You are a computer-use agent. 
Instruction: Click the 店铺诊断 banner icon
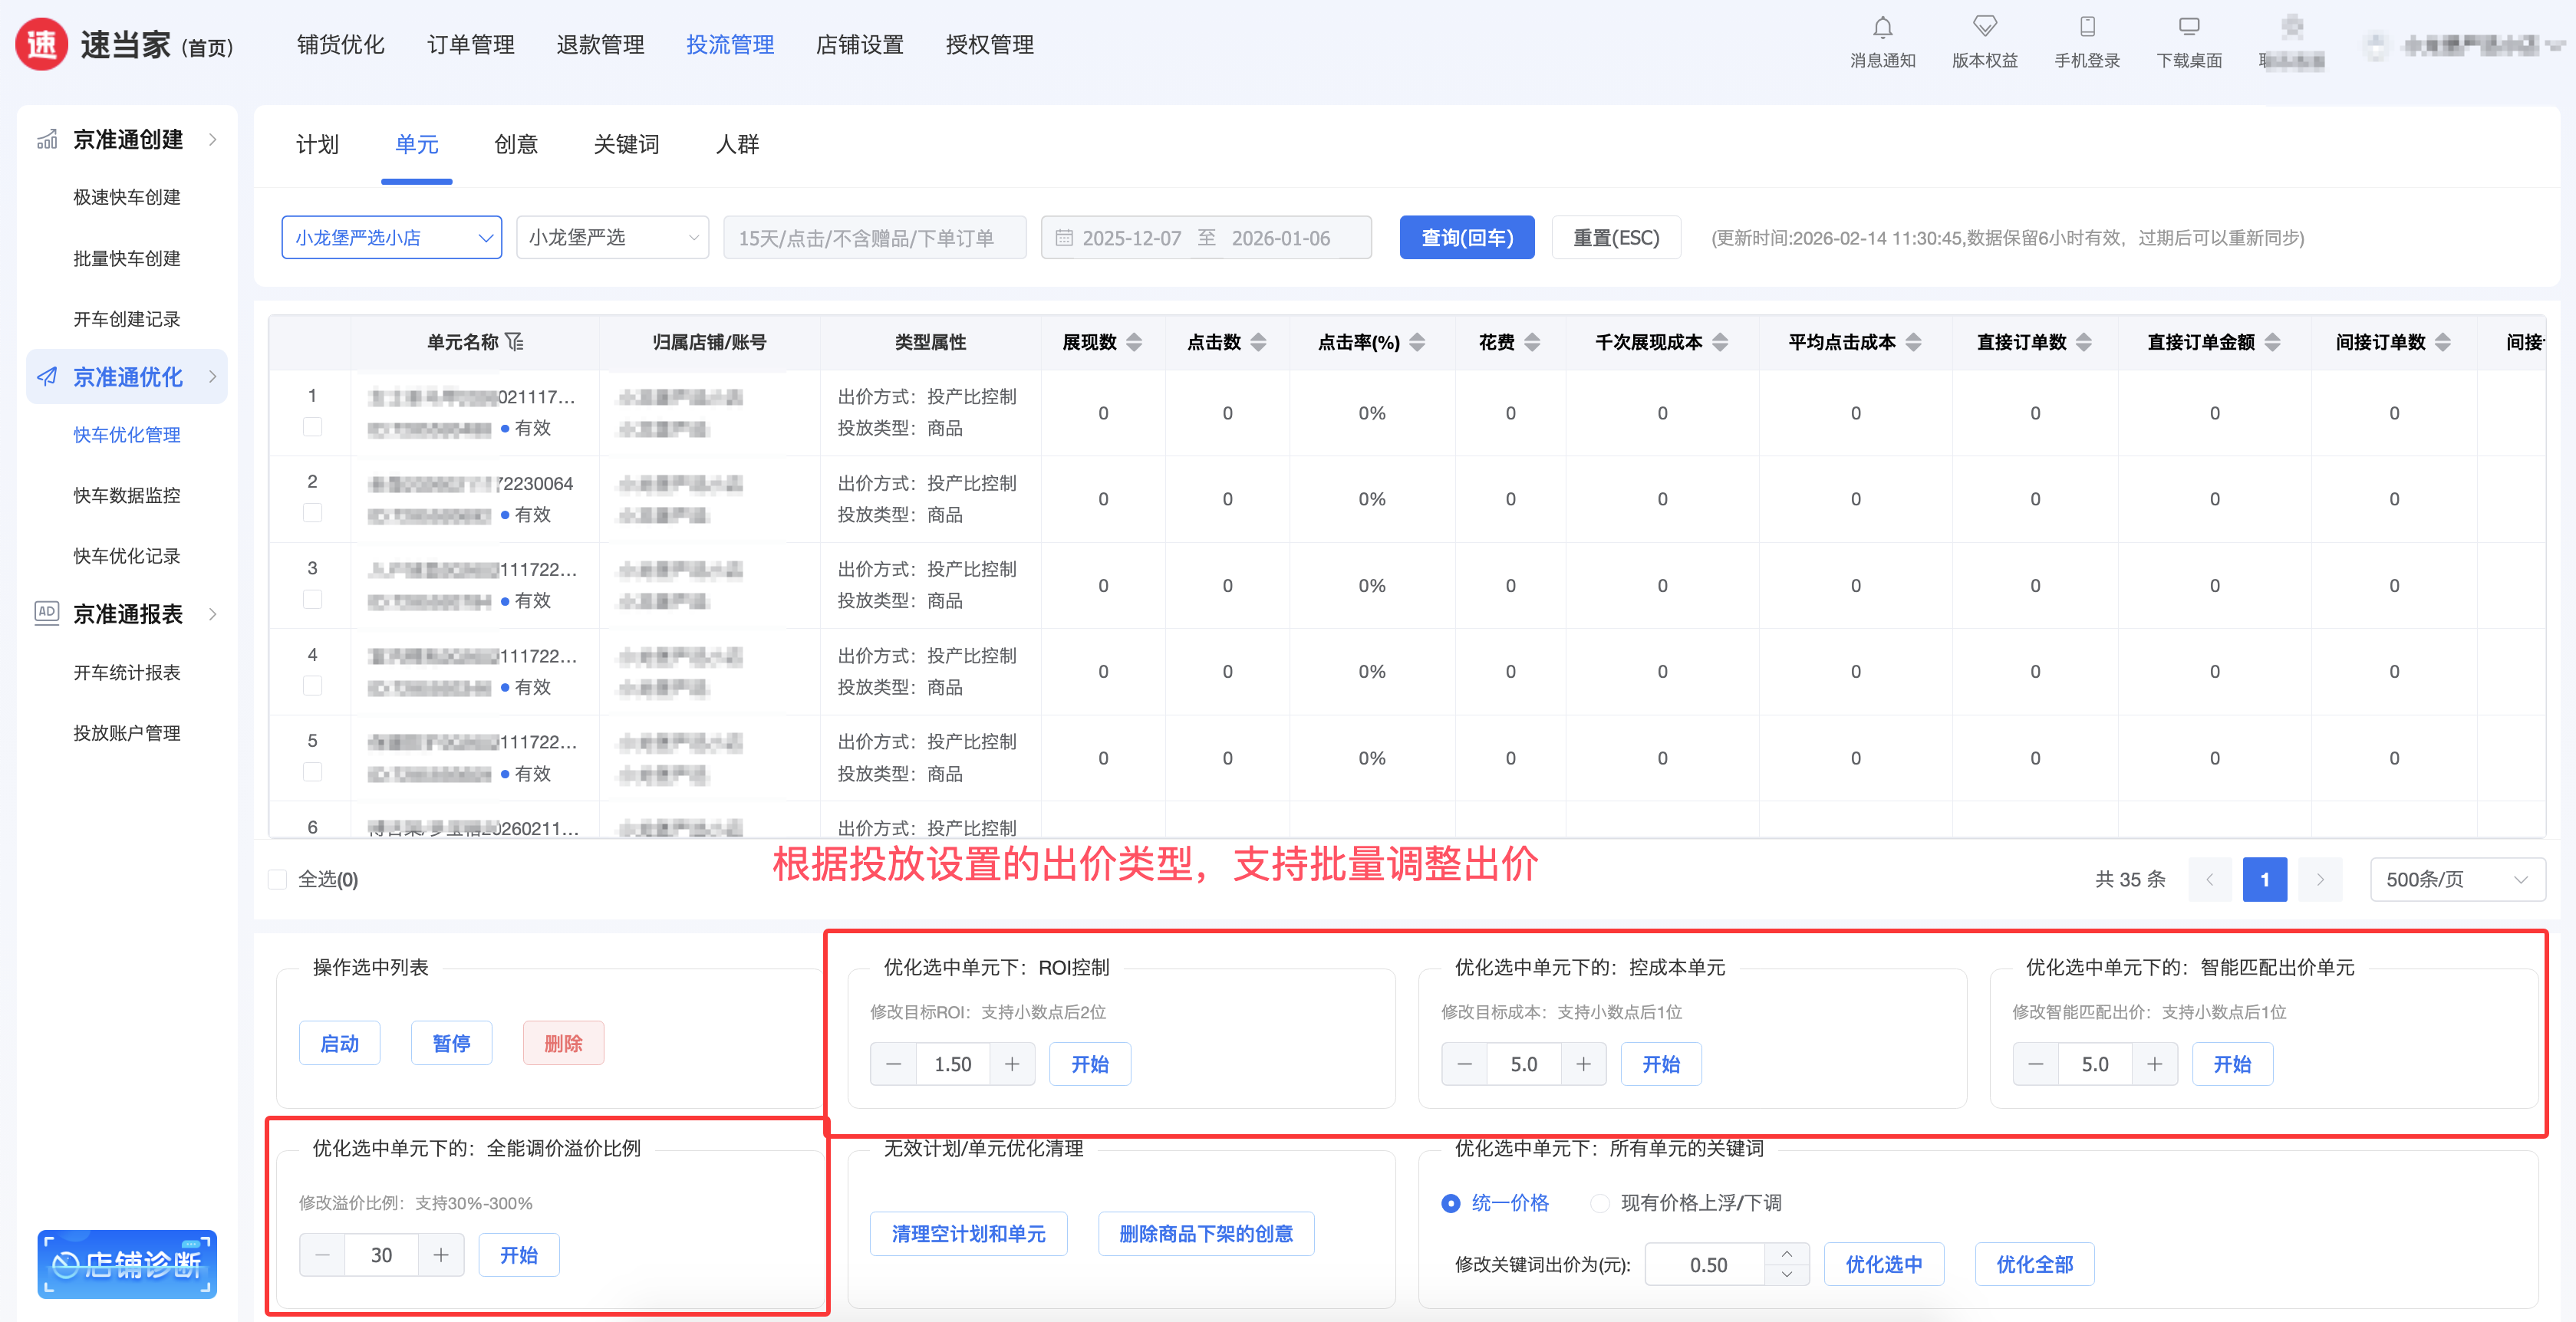[x=127, y=1264]
